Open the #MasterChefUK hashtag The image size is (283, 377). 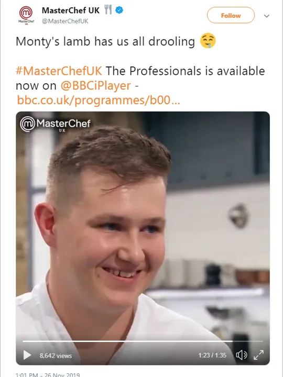click(x=59, y=71)
